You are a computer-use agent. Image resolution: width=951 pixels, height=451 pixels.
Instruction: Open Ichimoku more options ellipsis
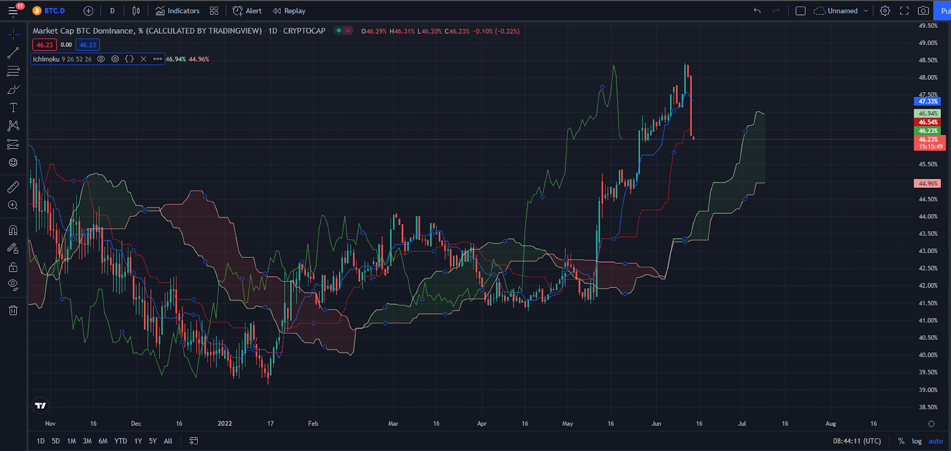click(x=158, y=59)
